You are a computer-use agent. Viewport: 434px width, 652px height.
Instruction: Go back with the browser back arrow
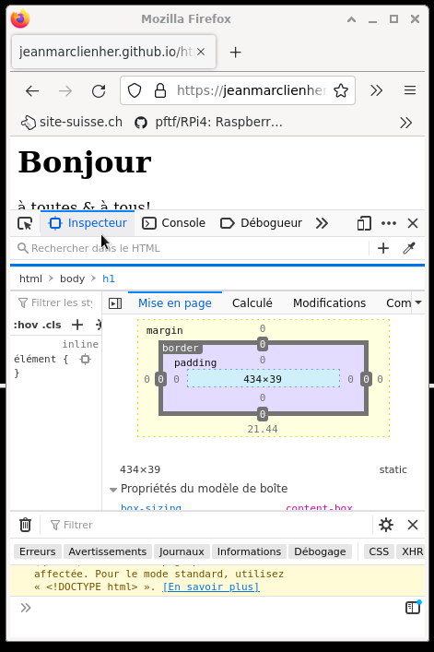tap(32, 90)
